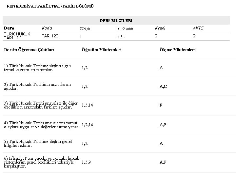Viewport: 236px width, 177px height.
Task: Click the Kredi column header
Action: pos(160,28)
